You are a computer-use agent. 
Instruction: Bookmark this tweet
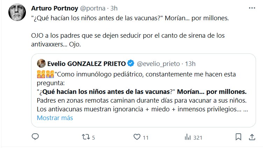[x=238, y=137]
